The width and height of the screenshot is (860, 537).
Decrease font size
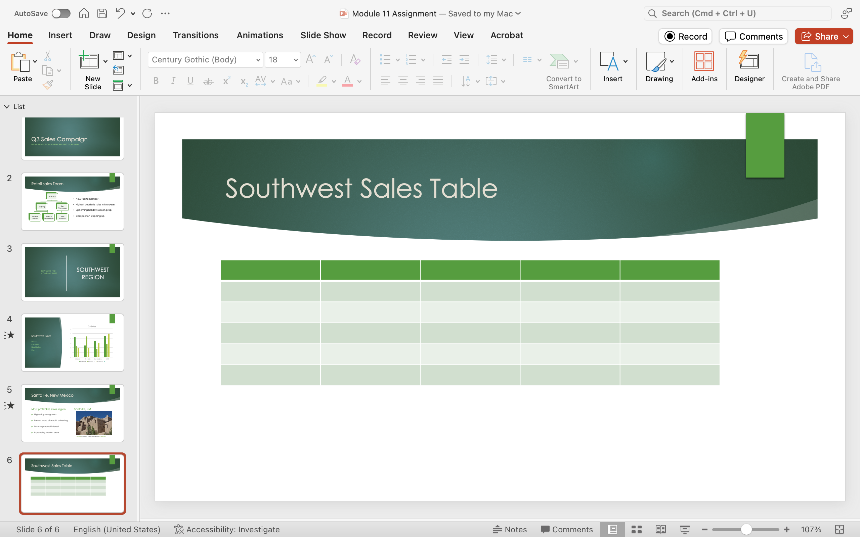click(328, 59)
